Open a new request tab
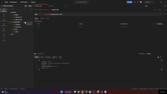 click(65, 6)
